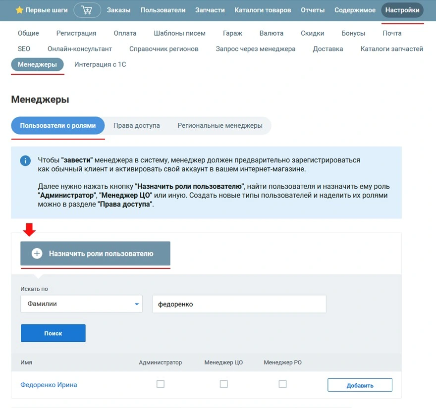Image resolution: width=436 pixels, height=408 pixels.
Task: Open the Бонусы settings tab
Action: click(x=353, y=33)
